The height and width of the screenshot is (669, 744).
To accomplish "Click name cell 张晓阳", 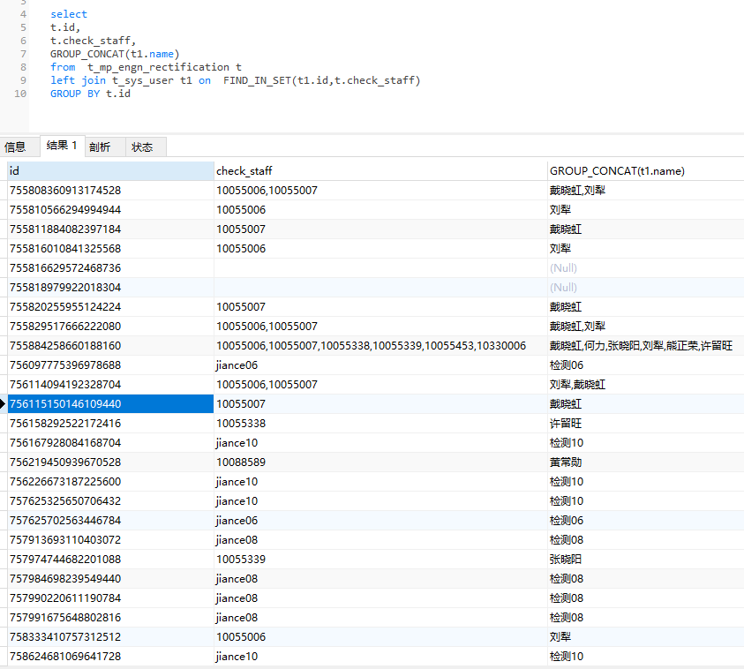I will pyautogui.click(x=645, y=560).
